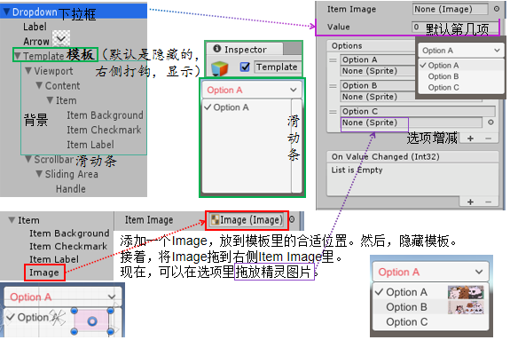Add an option with the Options plus button
Viewport: 510px width, 340px height.
(470, 138)
